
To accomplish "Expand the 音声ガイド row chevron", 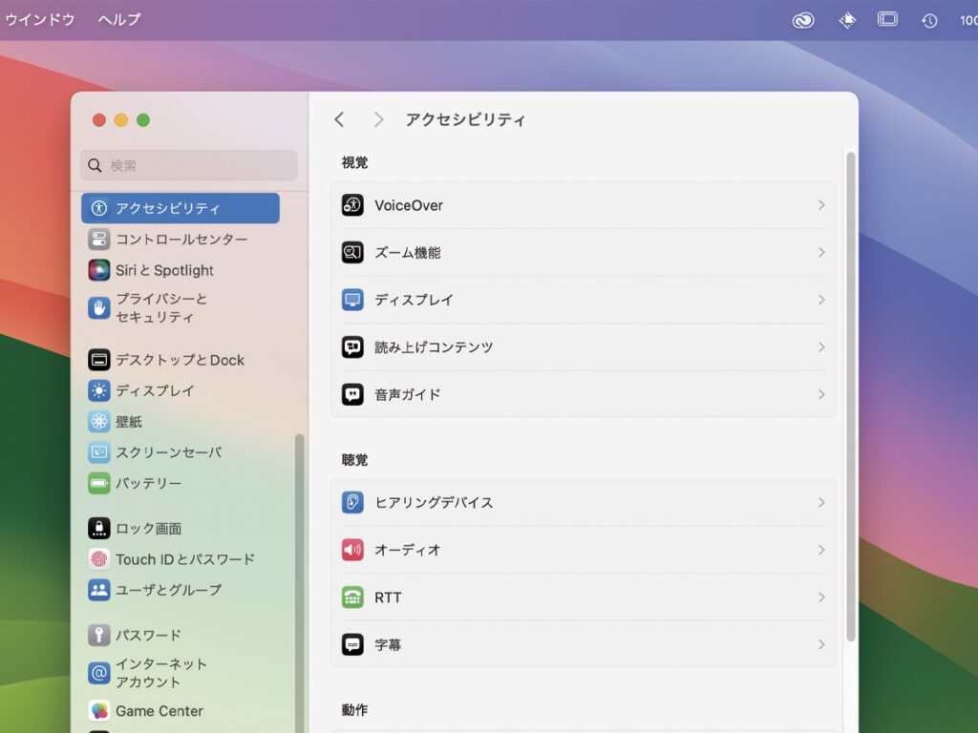I will pyautogui.click(x=821, y=394).
